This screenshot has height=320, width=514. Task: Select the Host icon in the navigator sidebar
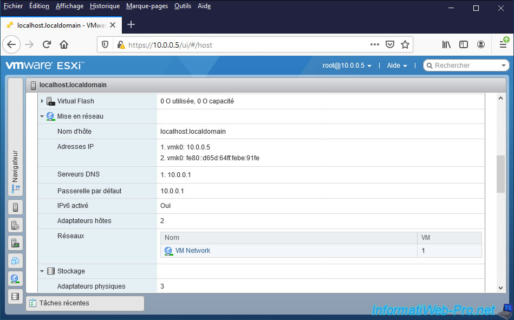coord(15,207)
